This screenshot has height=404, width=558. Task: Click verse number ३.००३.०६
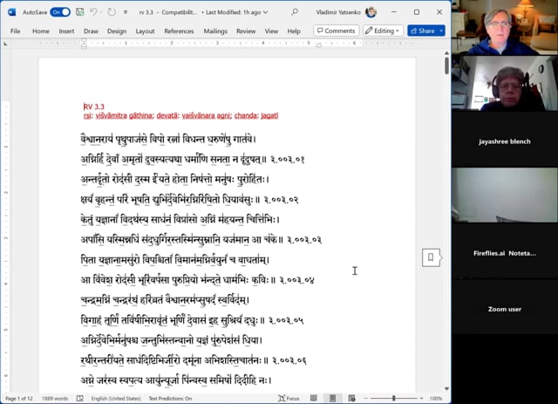(289, 360)
